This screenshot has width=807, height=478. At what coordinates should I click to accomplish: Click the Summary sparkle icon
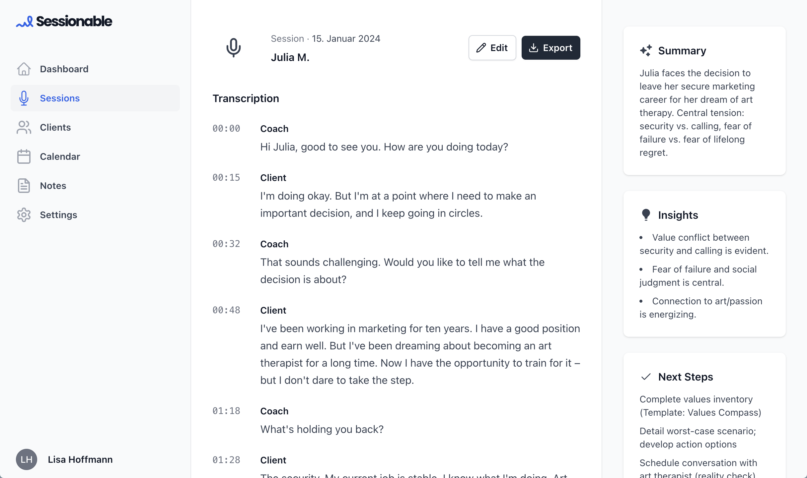pos(646,51)
